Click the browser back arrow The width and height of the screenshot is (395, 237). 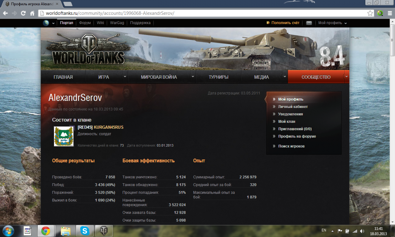pyautogui.click(x=5, y=13)
